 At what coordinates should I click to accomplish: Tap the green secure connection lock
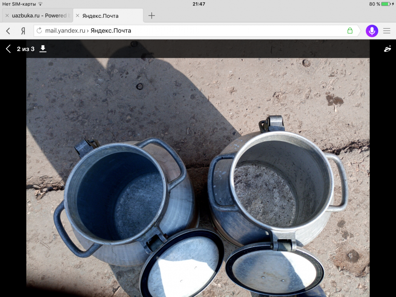(x=350, y=31)
